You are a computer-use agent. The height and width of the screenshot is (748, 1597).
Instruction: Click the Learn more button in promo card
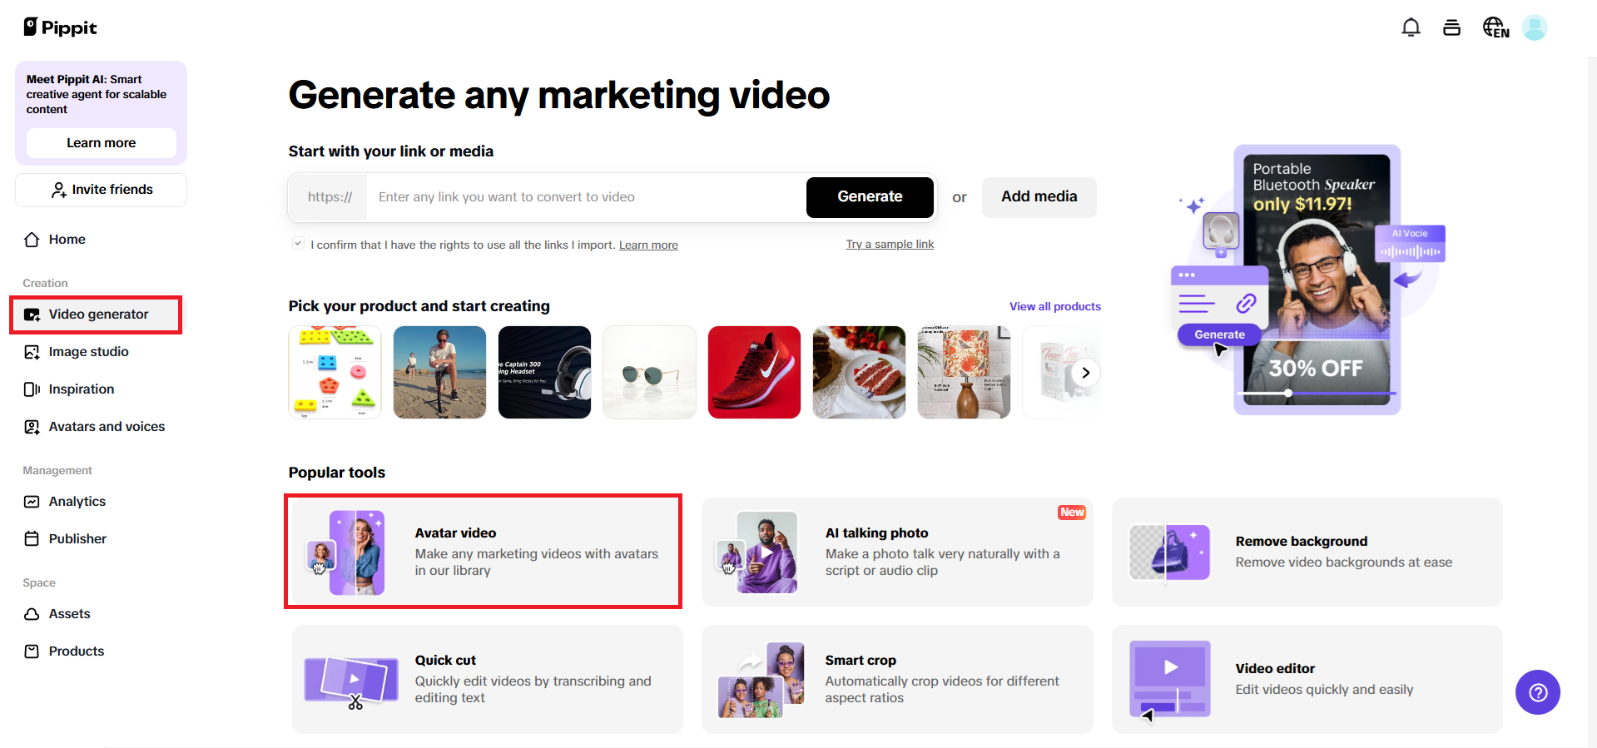pyautogui.click(x=101, y=143)
